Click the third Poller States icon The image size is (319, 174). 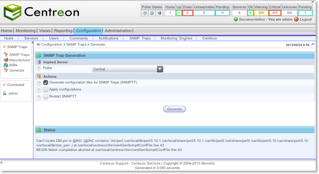[159, 13]
